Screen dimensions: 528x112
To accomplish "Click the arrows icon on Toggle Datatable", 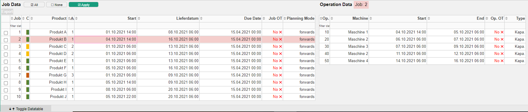I will [x=12, y=109].
